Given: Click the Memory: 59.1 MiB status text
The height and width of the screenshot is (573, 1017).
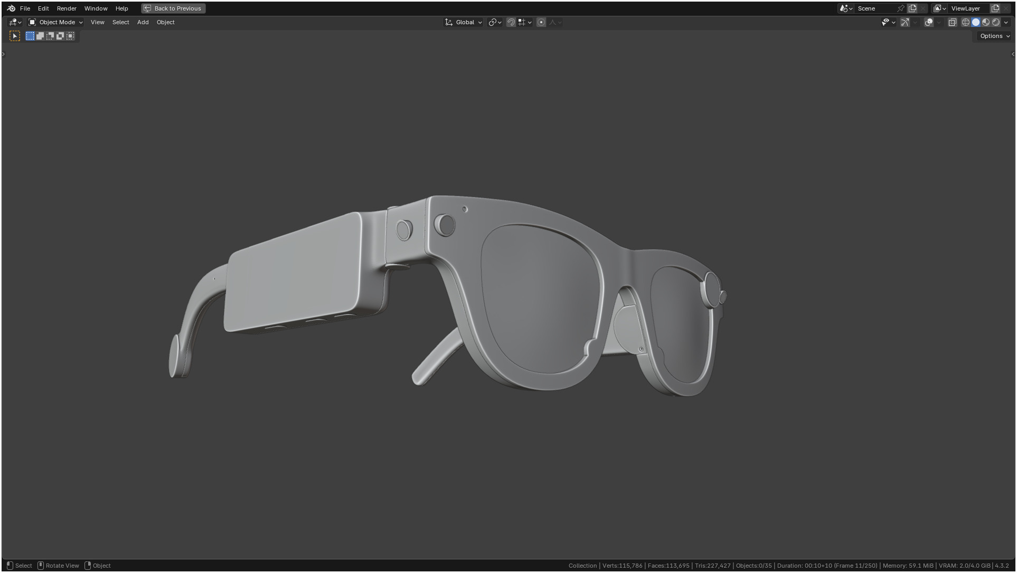Looking at the screenshot, I should [x=908, y=566].
